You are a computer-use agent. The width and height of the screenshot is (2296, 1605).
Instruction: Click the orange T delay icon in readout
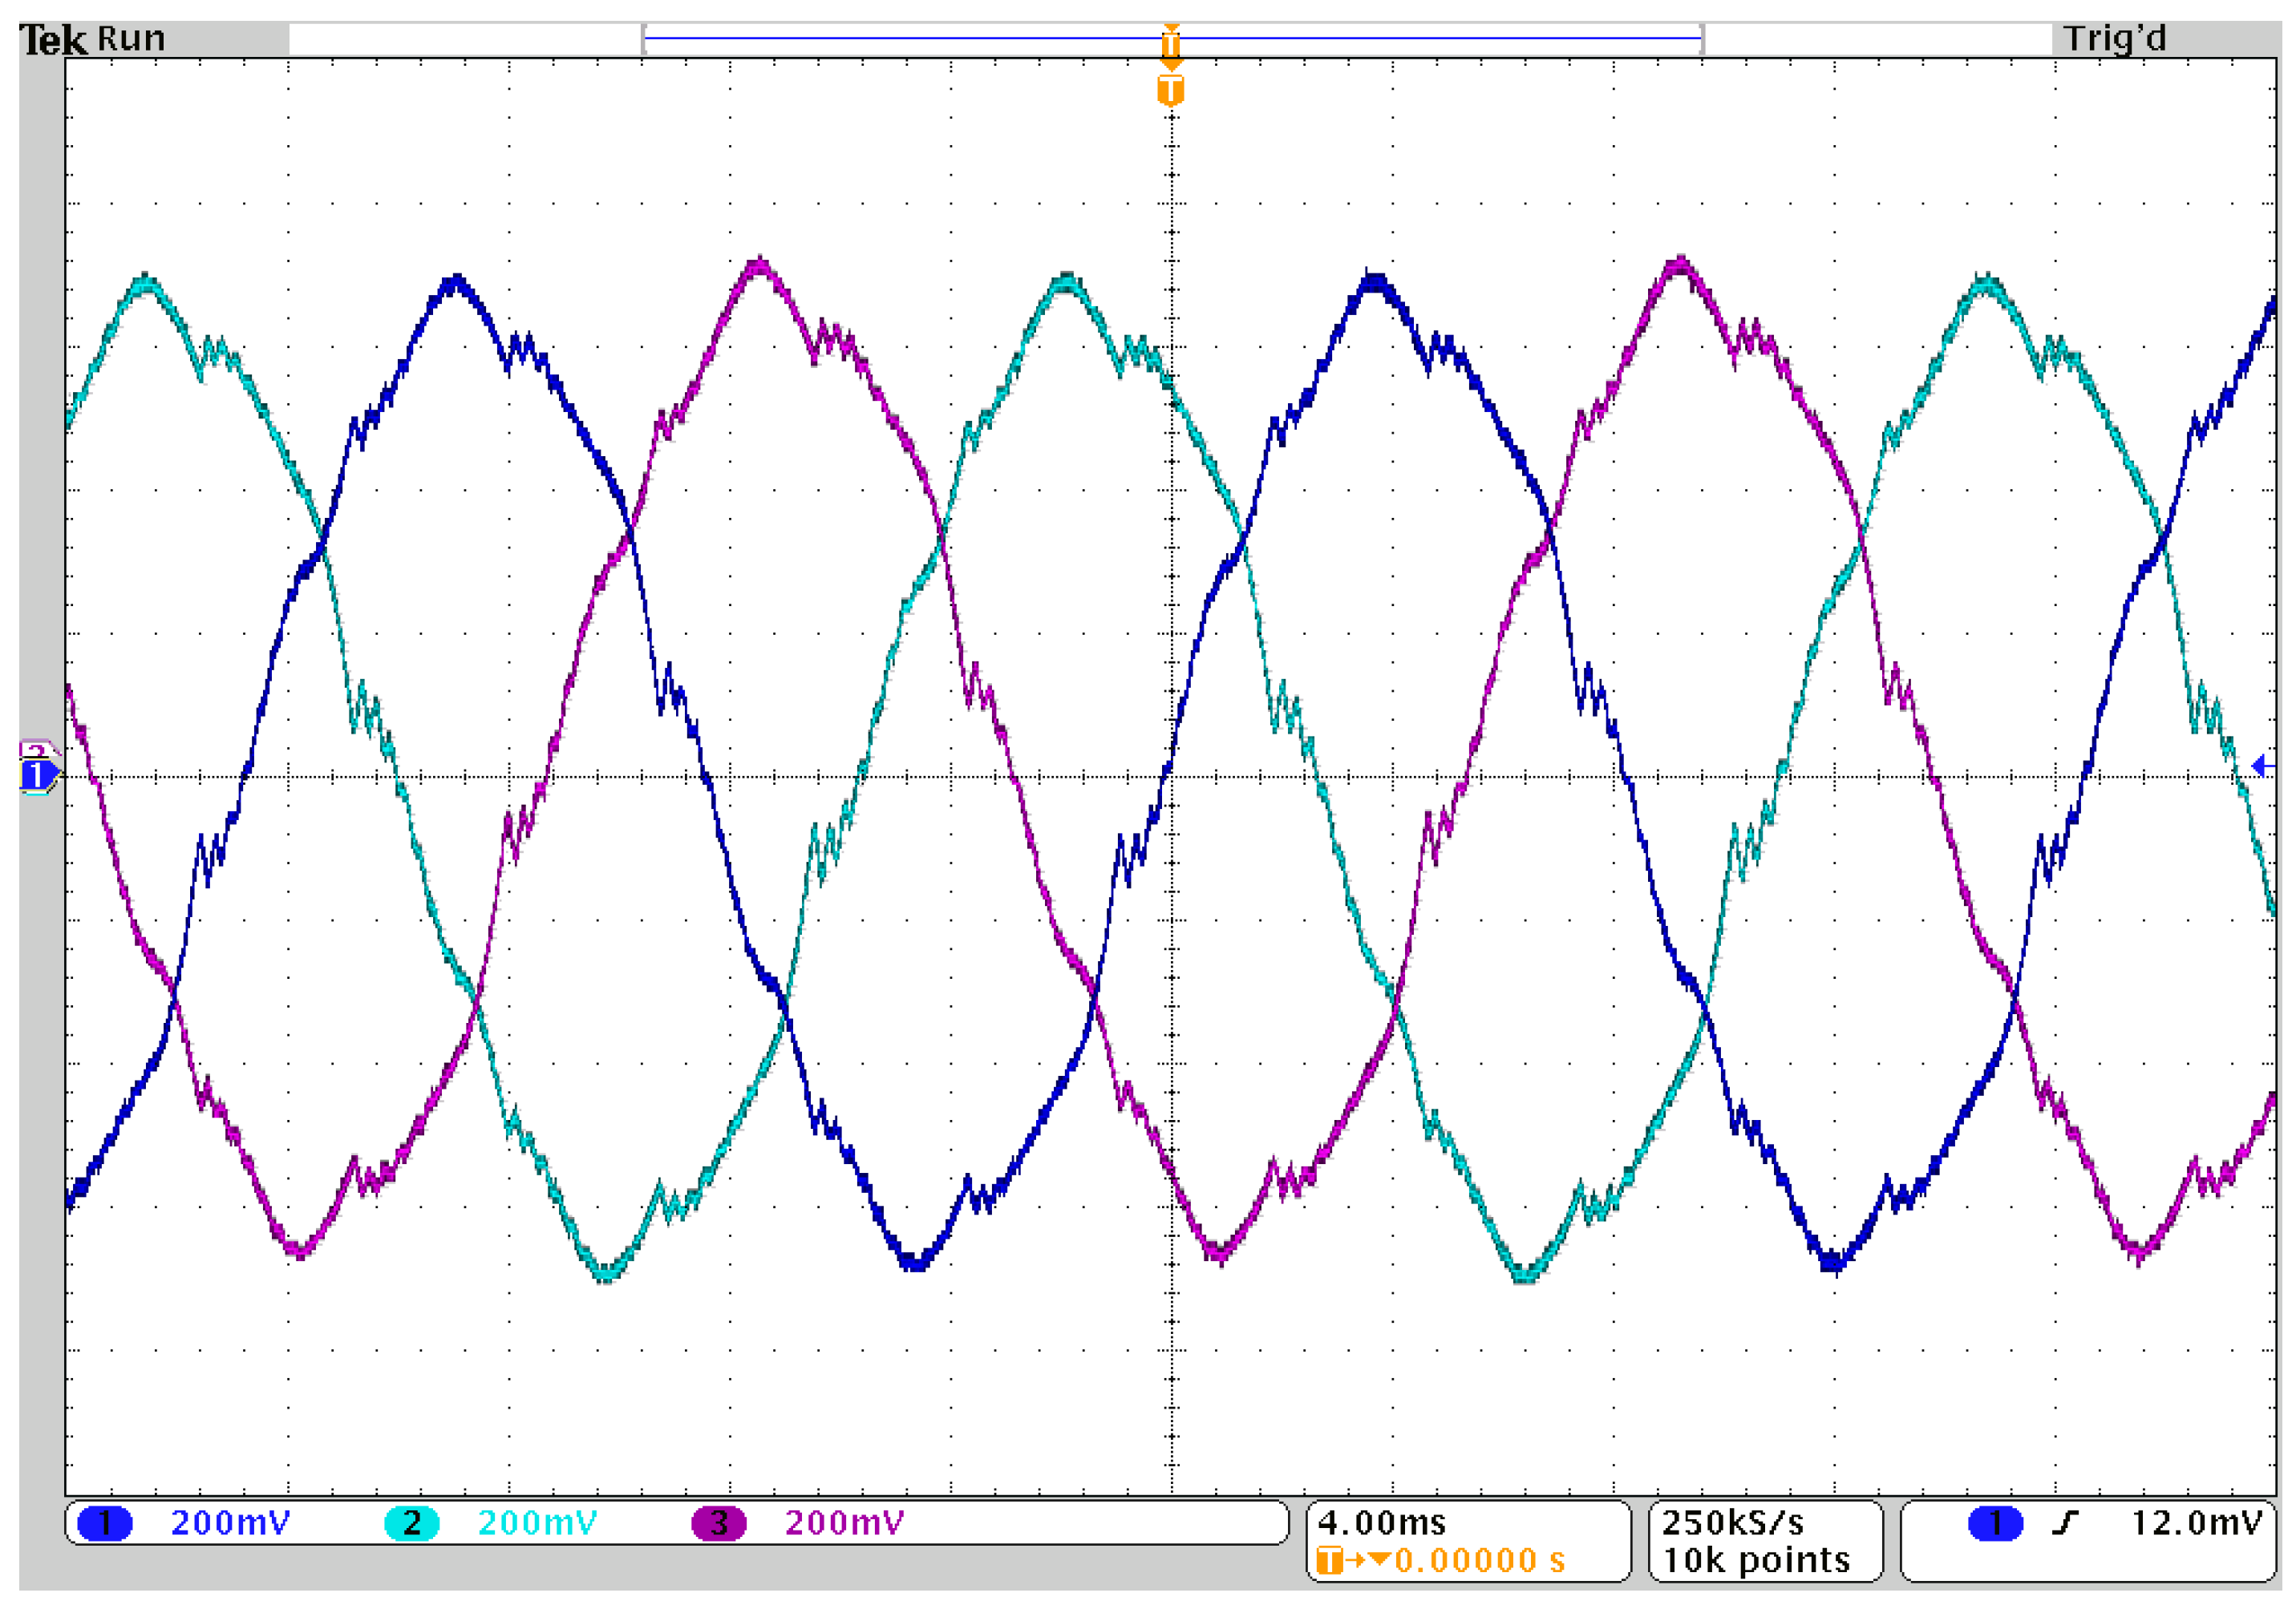(1329, 1560)
